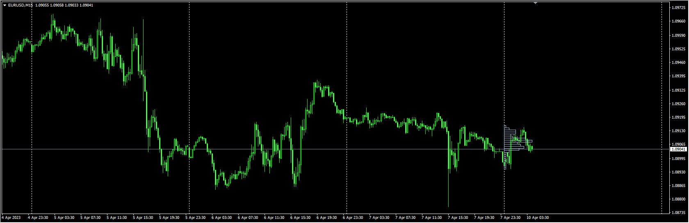The image size is (689, 223).
Task: Click the 7 Apr 07:30 time label
Action: [406, 218]
